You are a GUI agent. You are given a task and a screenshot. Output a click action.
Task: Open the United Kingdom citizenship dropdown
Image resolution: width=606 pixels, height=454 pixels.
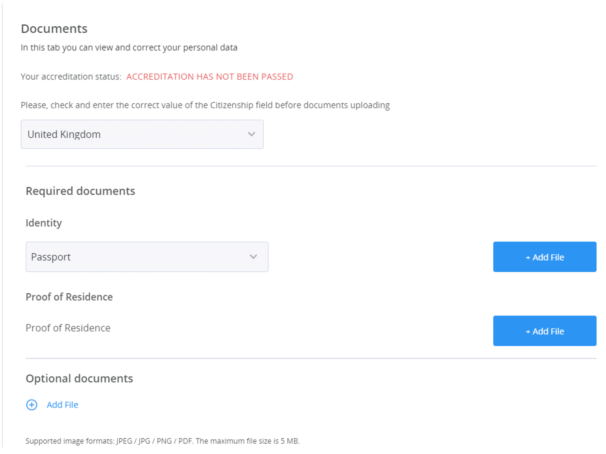click(x=142, y=134)
